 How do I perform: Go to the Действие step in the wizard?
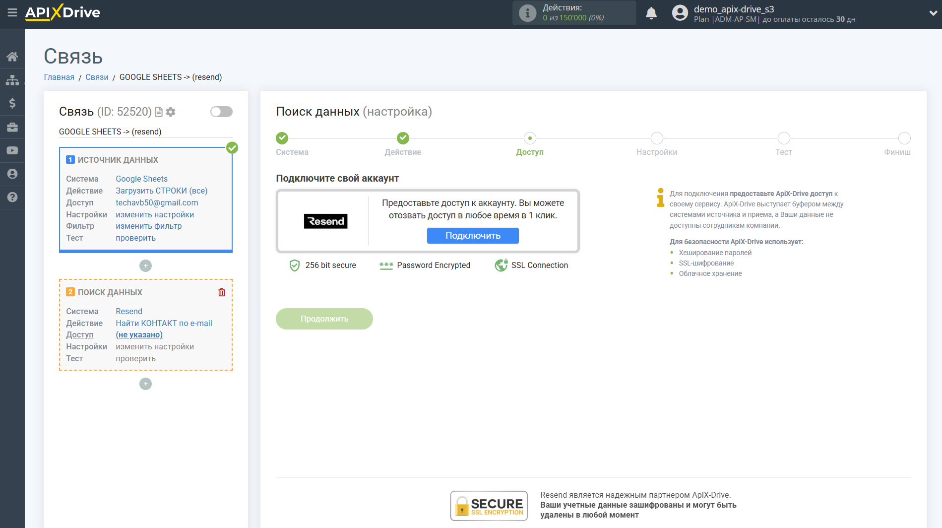click(x=402, y=138)
